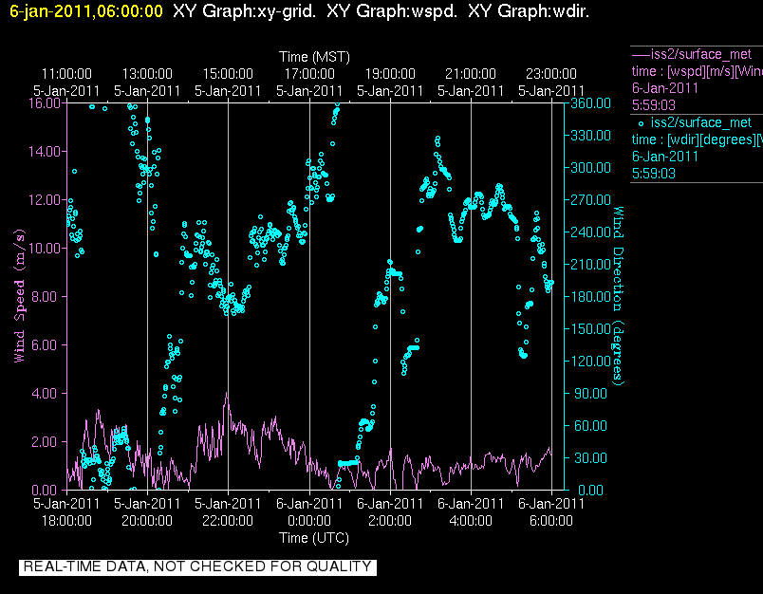
Task: Click the 60.00 wind direction tick value
Action: tap(590, 426)
